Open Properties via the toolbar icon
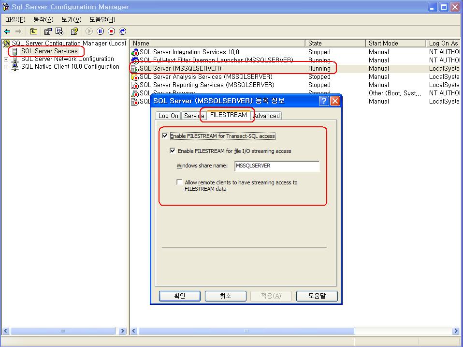 [x=48, y=31]
